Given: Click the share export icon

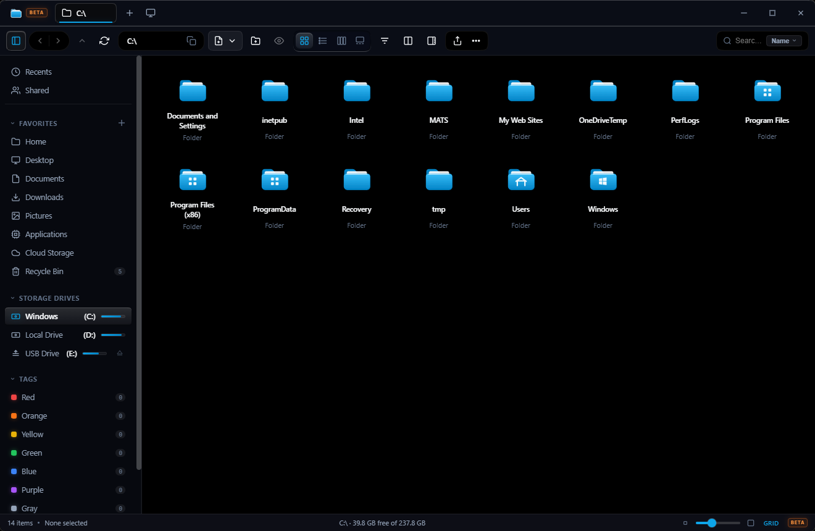Looking at the screenshot, I should [x=458, y=41].
